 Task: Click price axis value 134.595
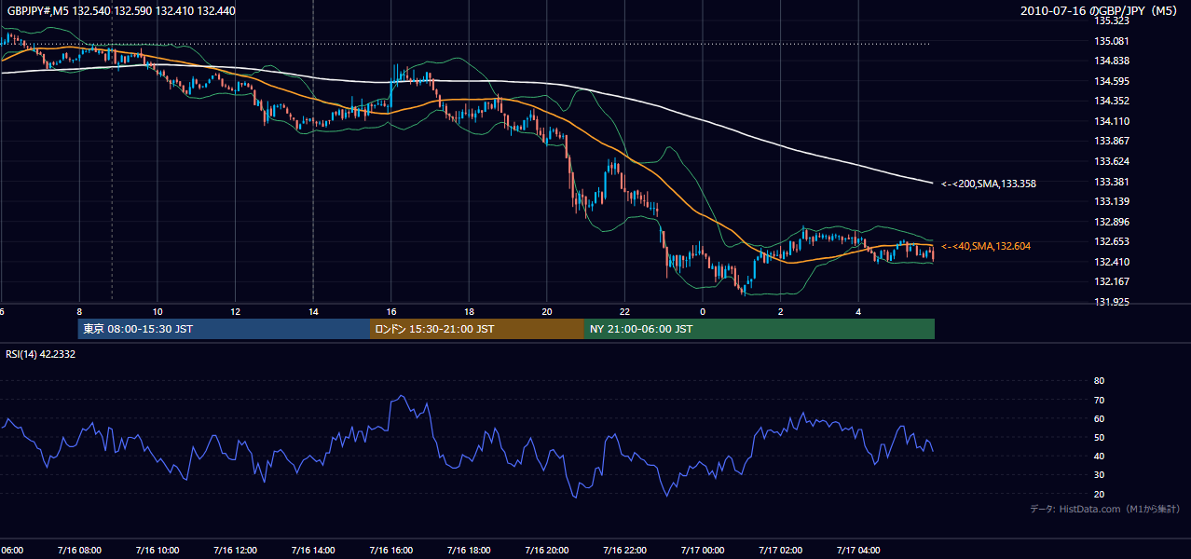(1112, 81)
